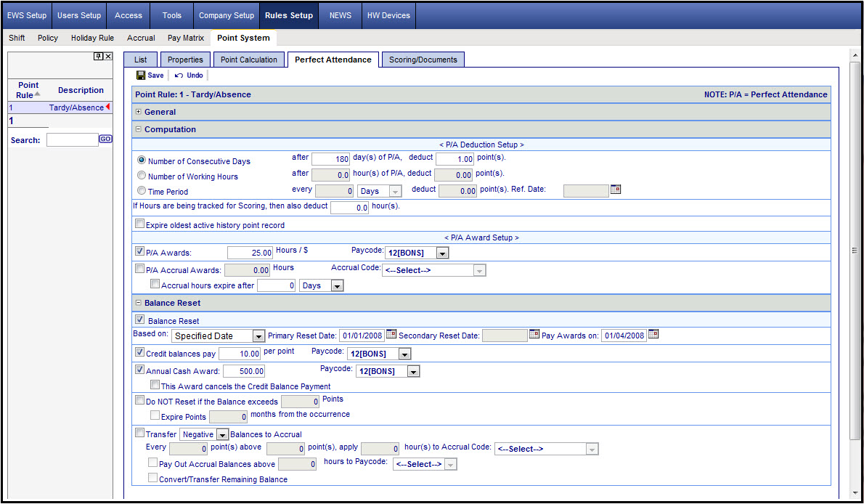Click the consecutive days 180 field
The width and height of the screenshot is (864, 504).
(331, 159)
